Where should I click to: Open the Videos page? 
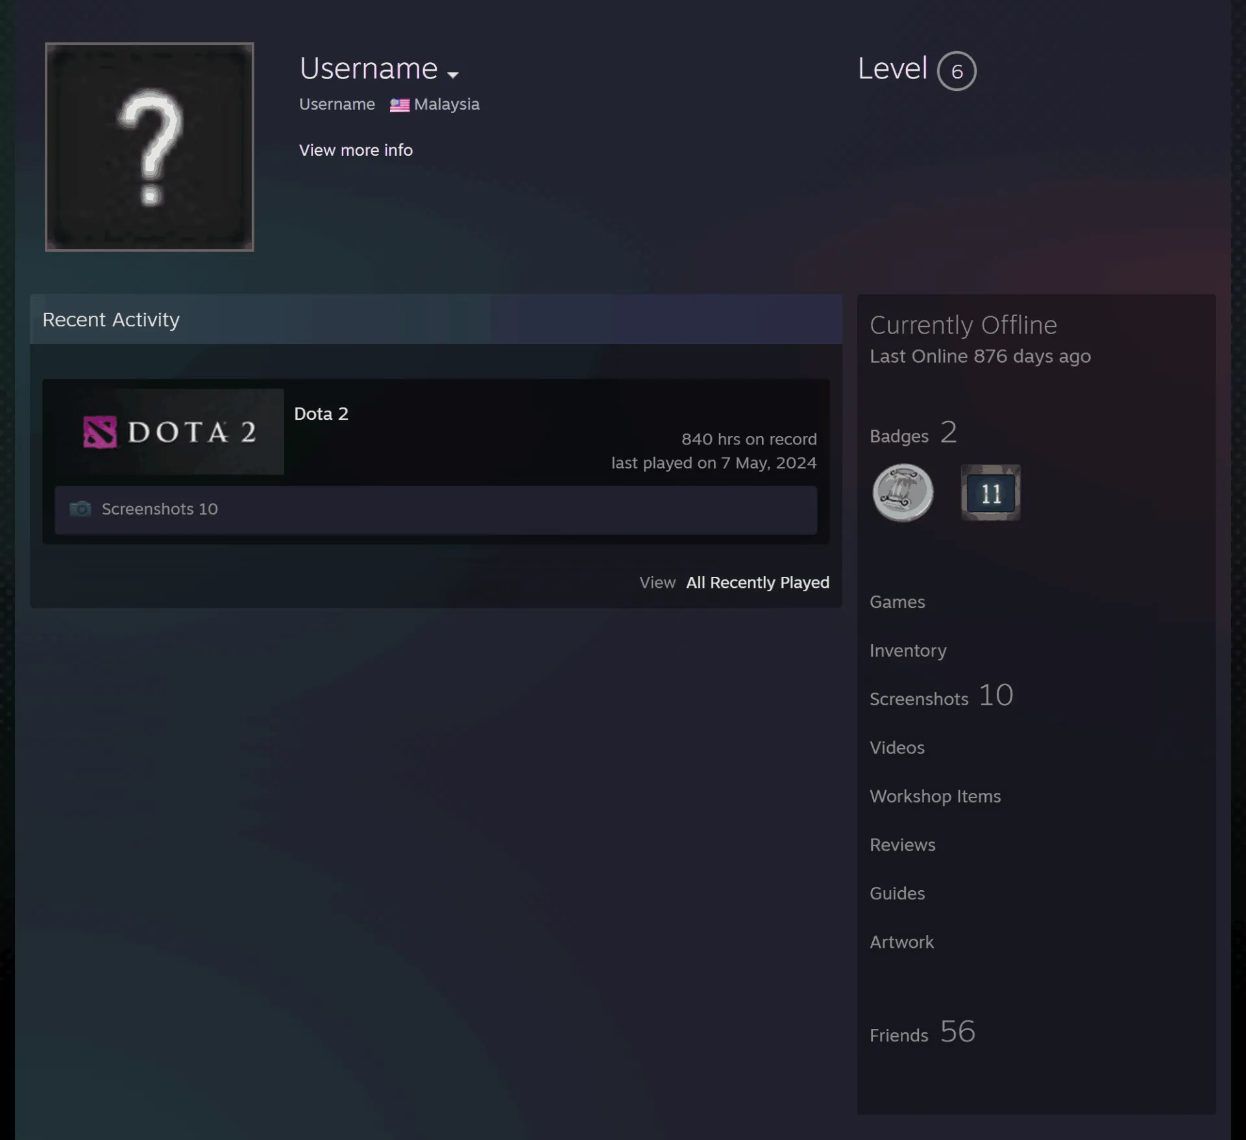897,748
